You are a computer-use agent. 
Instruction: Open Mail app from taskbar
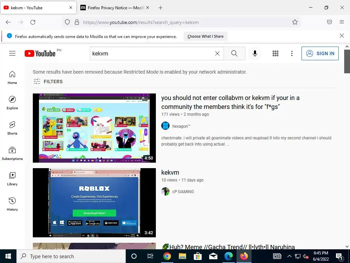tap(213, 256)
